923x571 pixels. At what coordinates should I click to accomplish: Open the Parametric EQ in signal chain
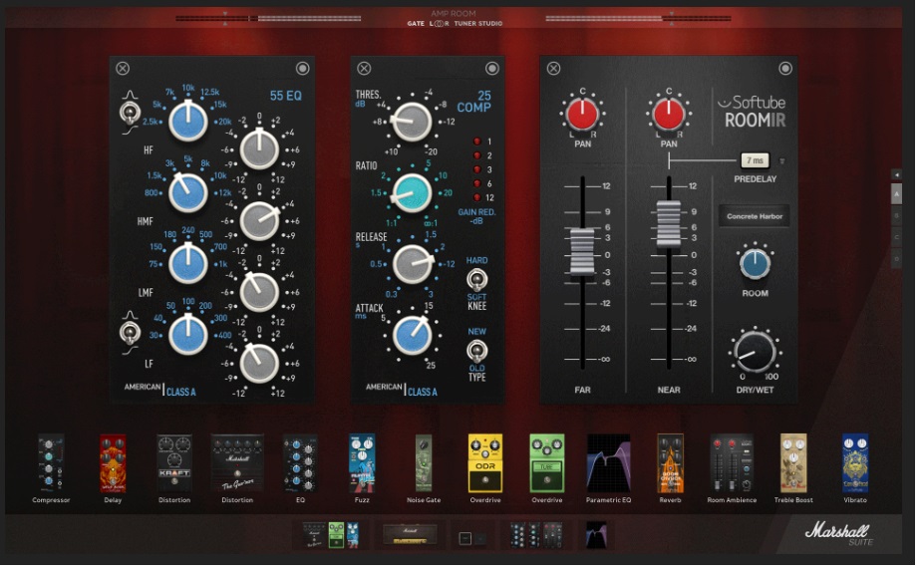[596, 534]
